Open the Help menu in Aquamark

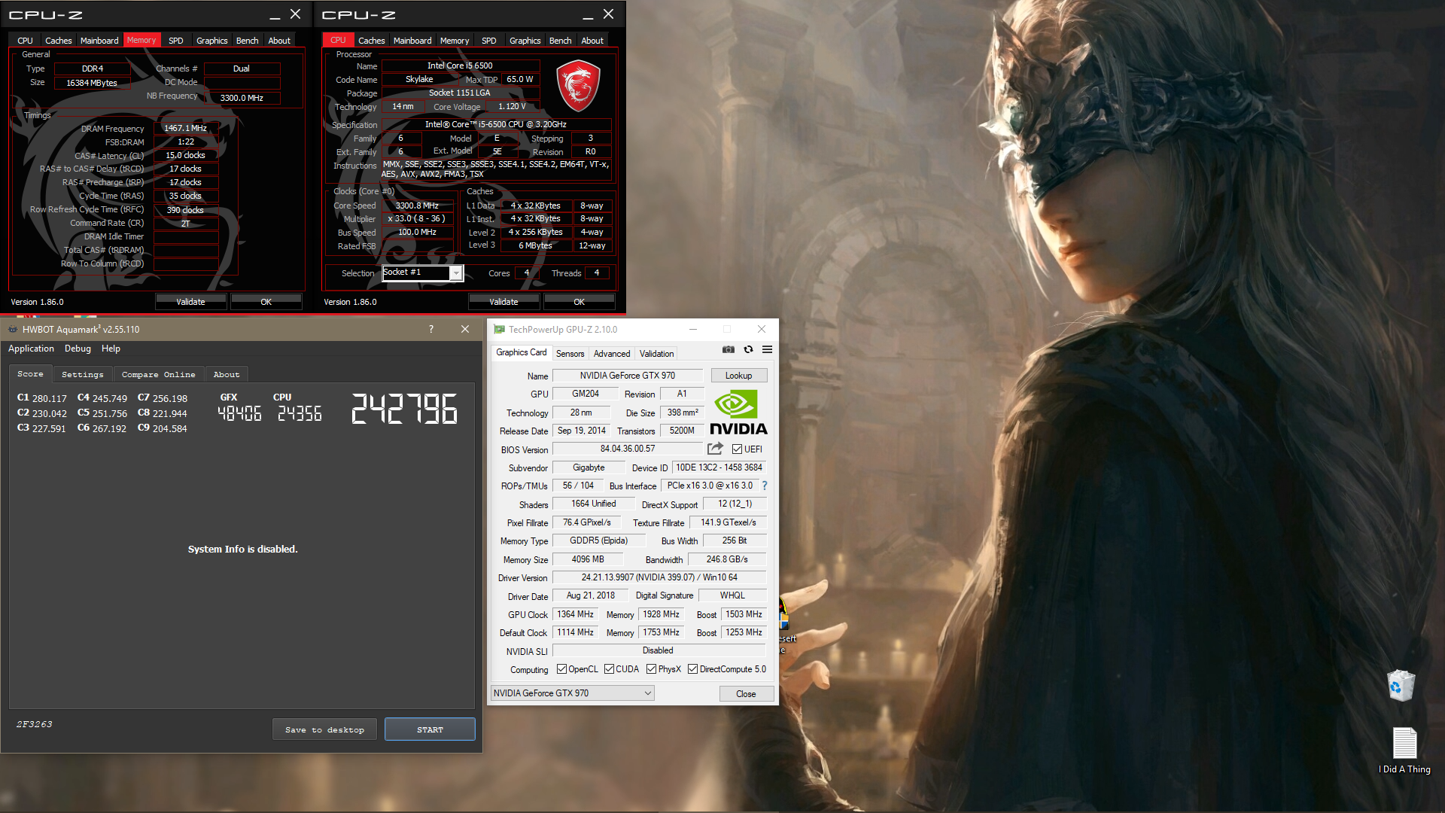pos(111,349)
